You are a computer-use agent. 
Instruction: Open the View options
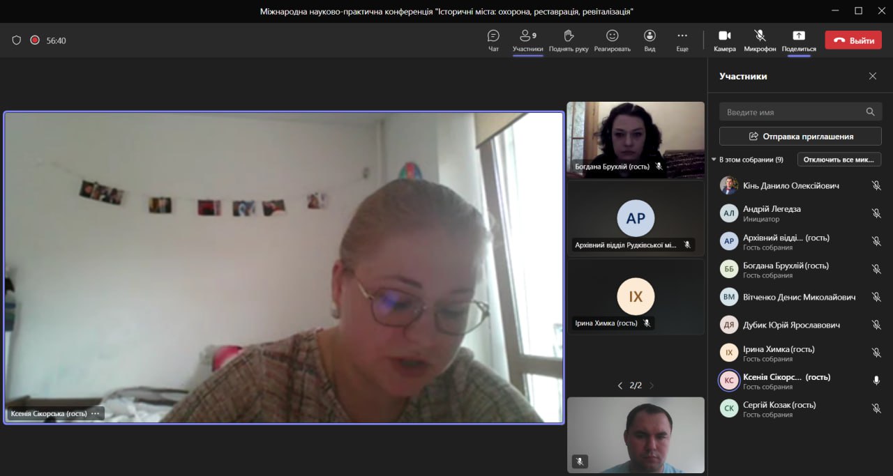coord(650,40)
